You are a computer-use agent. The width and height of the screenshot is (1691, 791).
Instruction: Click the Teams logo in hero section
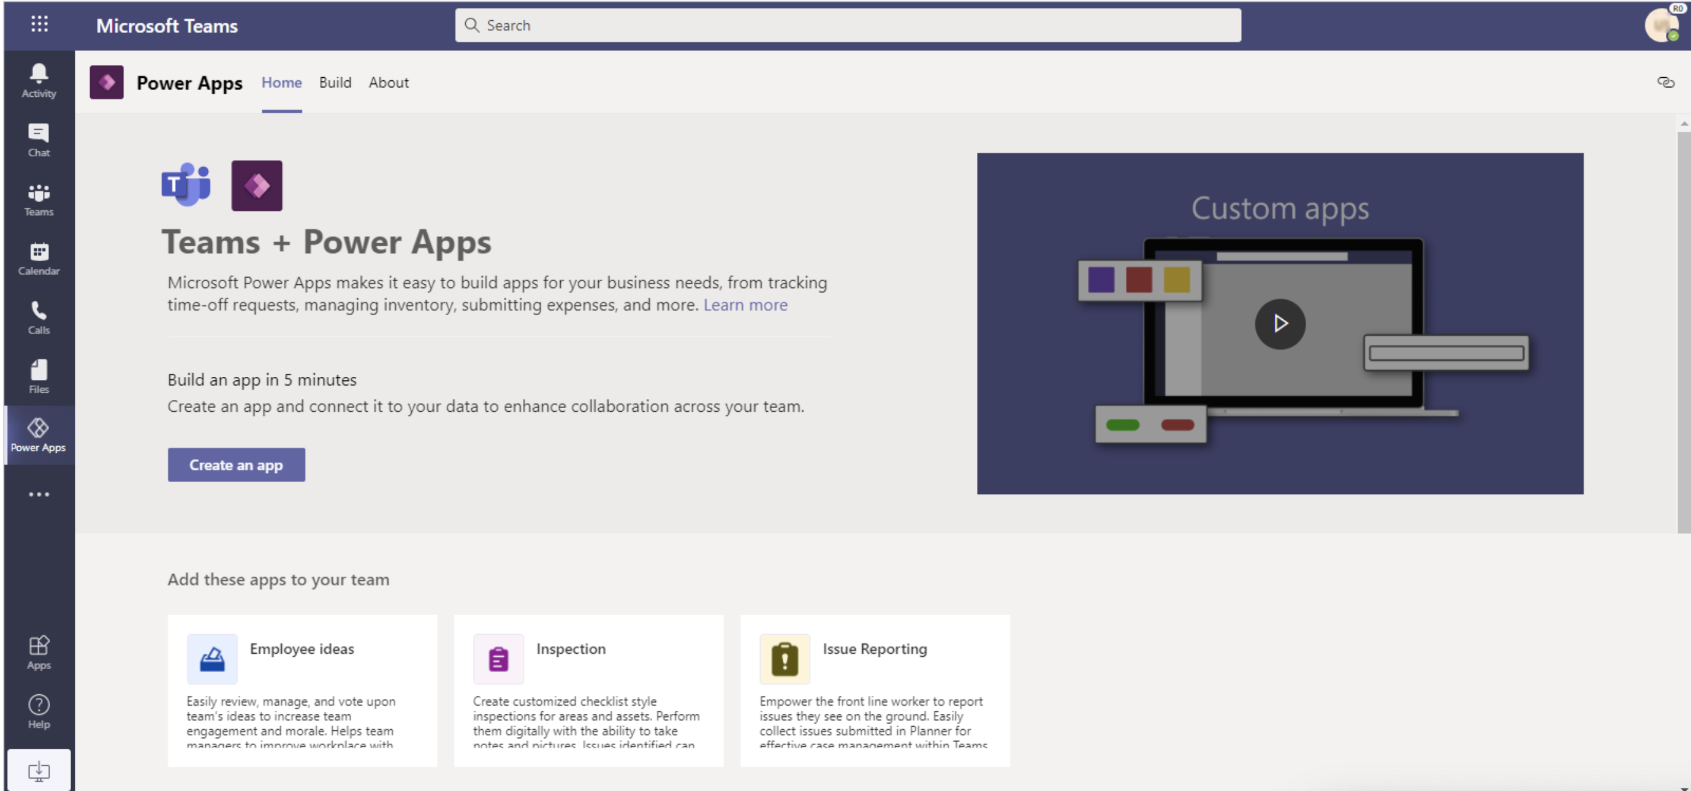(x=186, y=184)
